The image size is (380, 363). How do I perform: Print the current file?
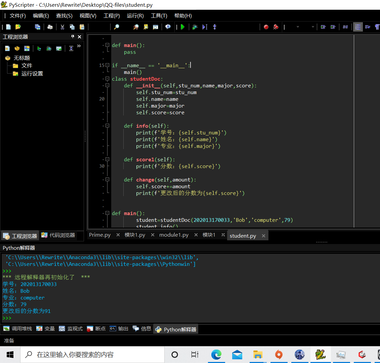[50, 27]
